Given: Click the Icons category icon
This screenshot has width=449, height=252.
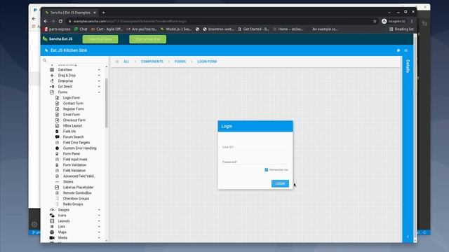Looking at the screenshot, I should pyautogui.click(x=52, y=216).
